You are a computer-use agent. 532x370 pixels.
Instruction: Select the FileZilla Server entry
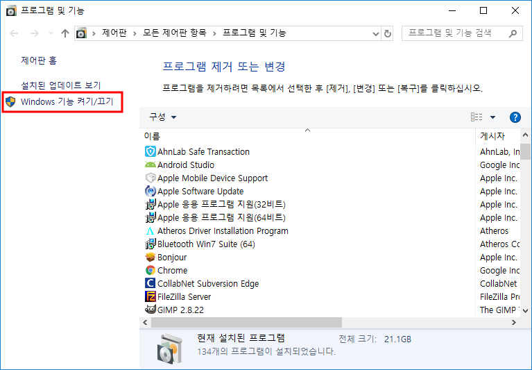click(x=185, y=297)
